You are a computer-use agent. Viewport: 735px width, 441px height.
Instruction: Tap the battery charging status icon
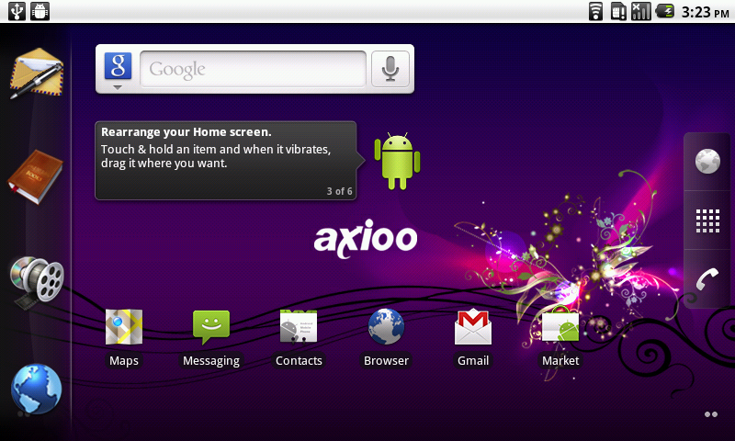tap(664, 11)
